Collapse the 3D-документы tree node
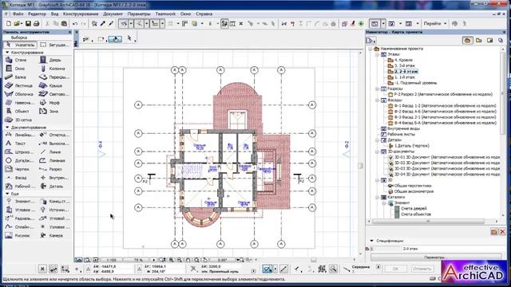 (377, 151)
